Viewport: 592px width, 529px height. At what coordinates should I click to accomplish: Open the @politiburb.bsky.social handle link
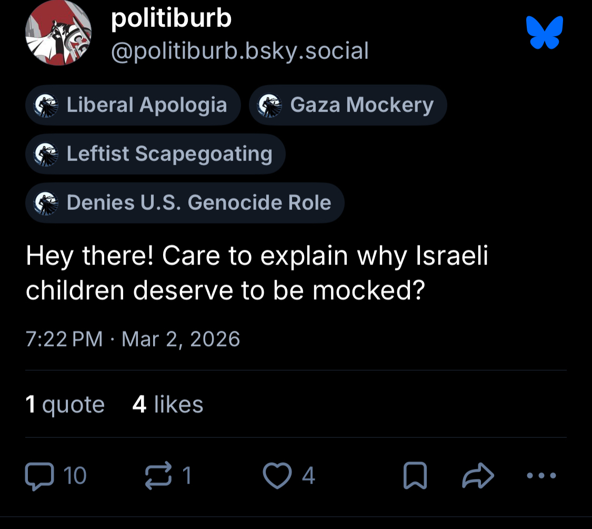pyautogui.click(x=239, y=51)
